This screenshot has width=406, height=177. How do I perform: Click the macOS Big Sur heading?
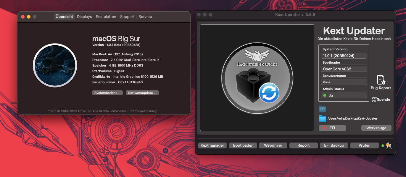click(116, 39)
